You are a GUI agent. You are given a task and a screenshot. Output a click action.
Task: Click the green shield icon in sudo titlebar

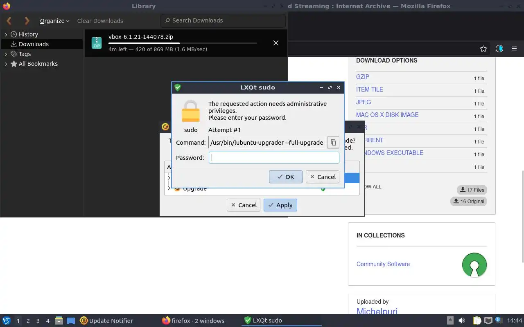click(178, 87)
